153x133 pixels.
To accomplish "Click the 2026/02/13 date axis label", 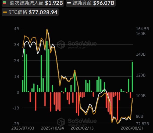I will [x=82, y=128].
